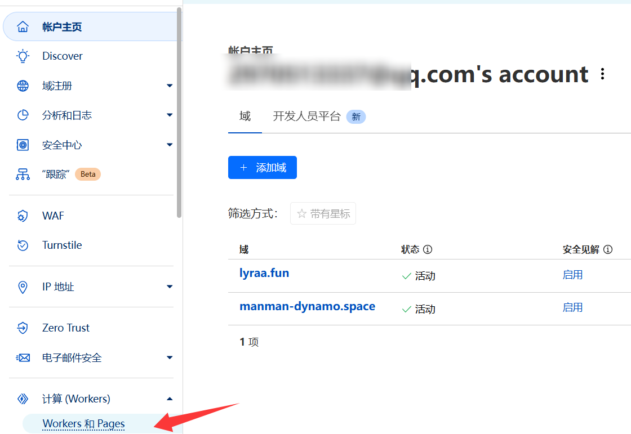Open the lyraa.fun domain link
631x434 pixels.
264,273
